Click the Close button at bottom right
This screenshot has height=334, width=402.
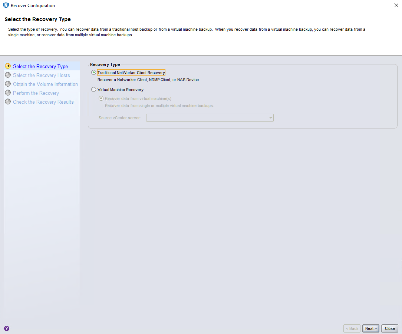coord(390,328)
